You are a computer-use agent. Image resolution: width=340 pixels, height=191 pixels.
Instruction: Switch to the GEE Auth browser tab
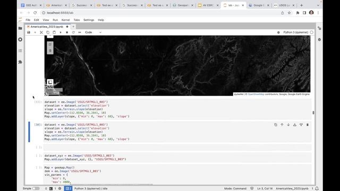(31, 5)
